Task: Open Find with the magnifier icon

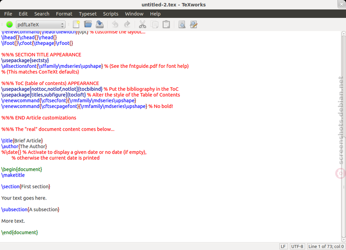Action: tap(182, 25)
